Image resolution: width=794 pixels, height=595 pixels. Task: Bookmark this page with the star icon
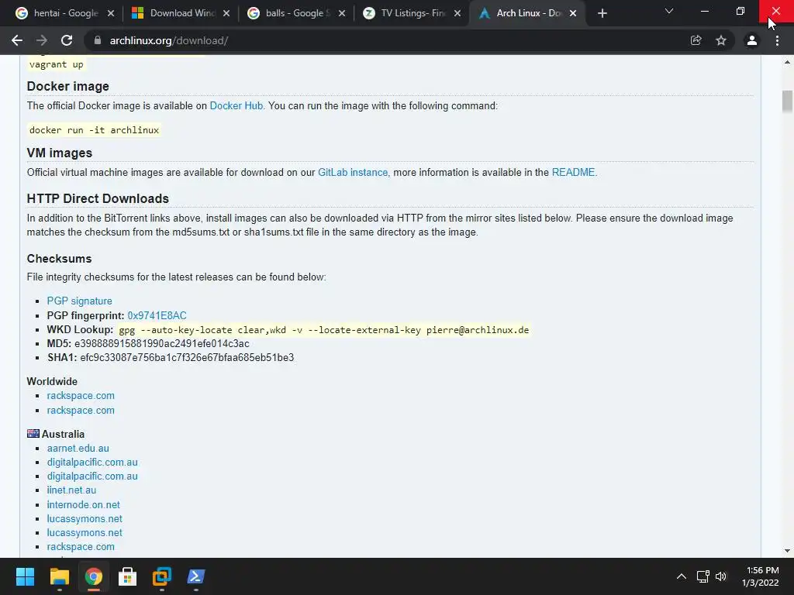721,40
